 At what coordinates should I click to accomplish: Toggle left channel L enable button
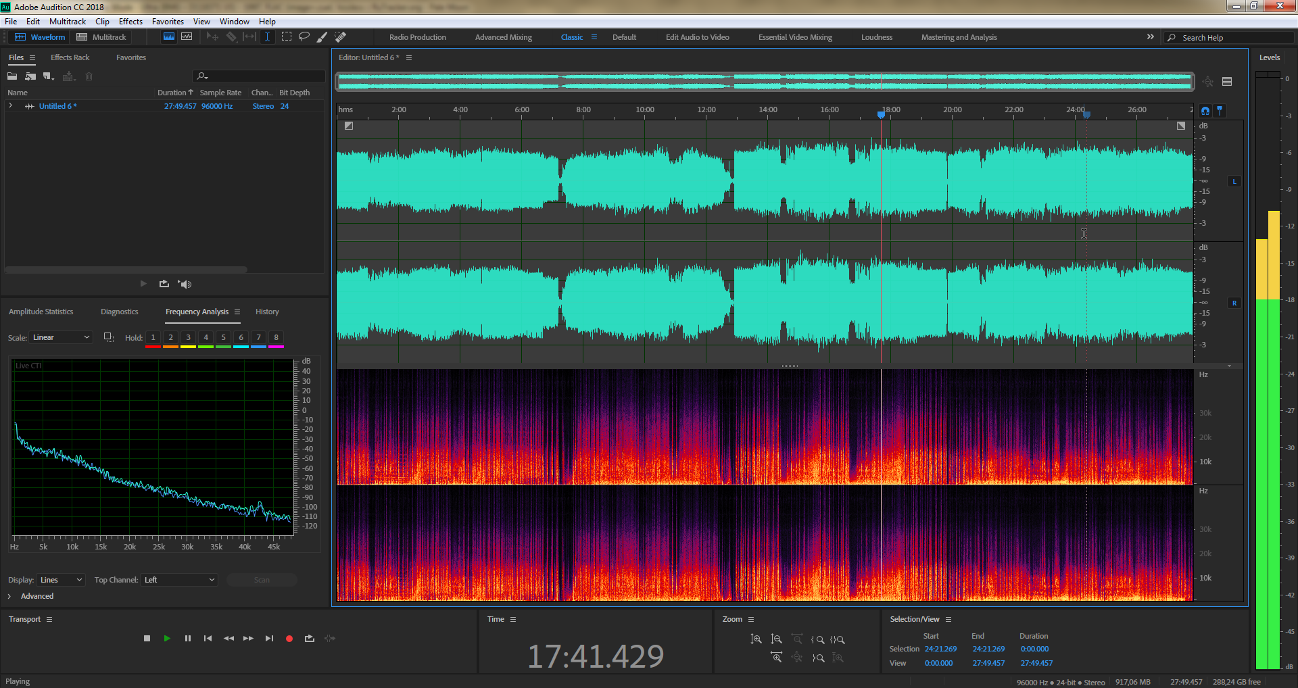click(1234, 181)
